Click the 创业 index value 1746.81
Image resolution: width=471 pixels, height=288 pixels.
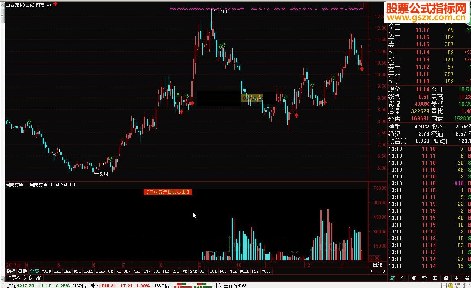(107, 285)
